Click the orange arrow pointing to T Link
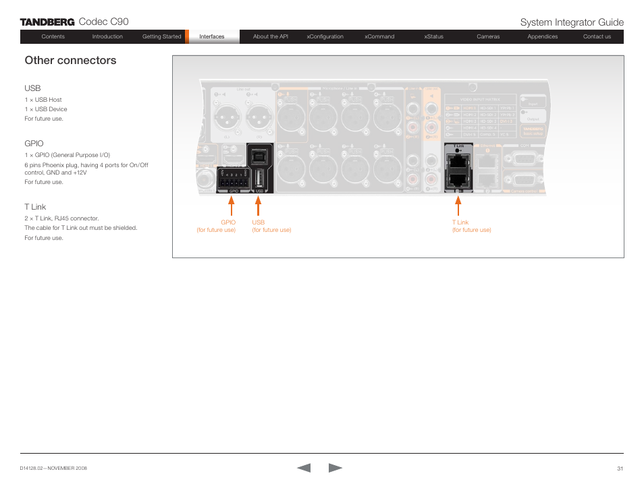 [x=458, y=205]
